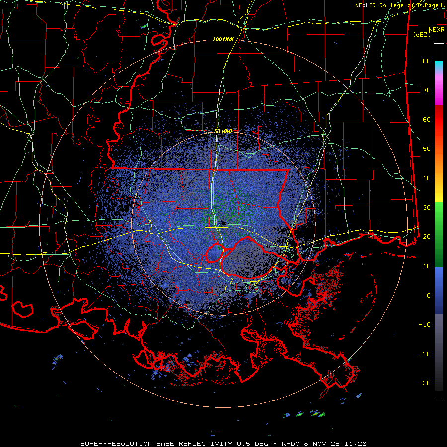
Task: Click the 10 value on the dBZ scale
Action: click(x=427, y=266)
